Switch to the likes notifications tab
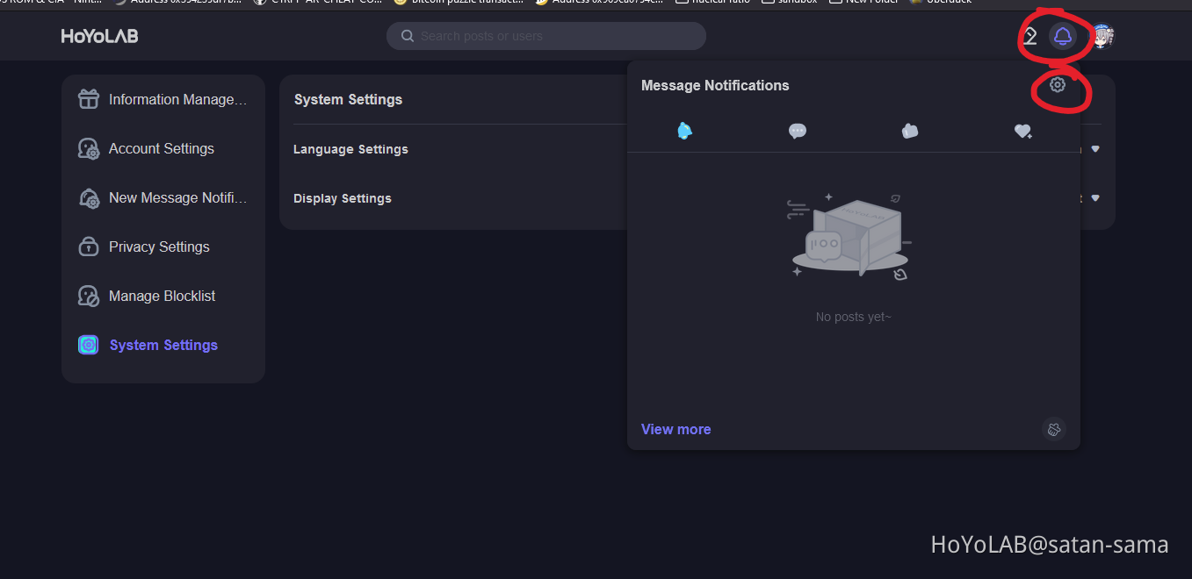The height and width of the screenshot is (579, 1192). (909, 131)
